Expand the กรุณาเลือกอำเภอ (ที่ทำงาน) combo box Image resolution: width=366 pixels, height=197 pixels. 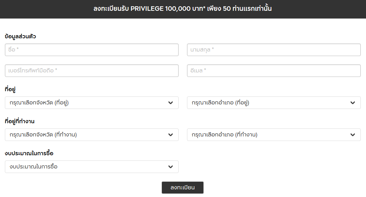(274, 135)
